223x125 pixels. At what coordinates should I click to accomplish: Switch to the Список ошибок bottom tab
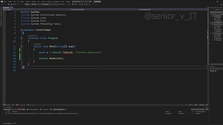[7, 124]
